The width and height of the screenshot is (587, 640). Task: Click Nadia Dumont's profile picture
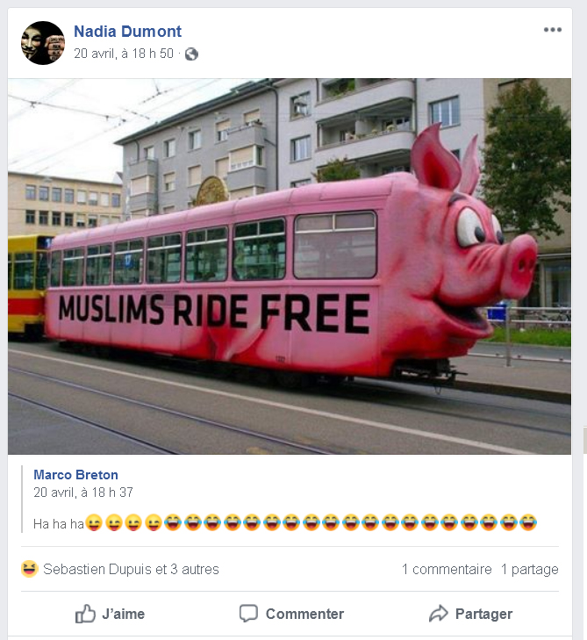click(x=43, y=43)
